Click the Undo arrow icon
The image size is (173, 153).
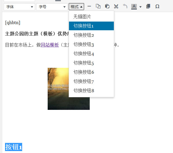(125, 6)
